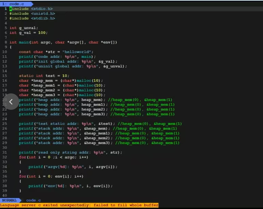Select the code.c buffer tab at top
Viewport: 263px width, 209px height.
[16, 4]
